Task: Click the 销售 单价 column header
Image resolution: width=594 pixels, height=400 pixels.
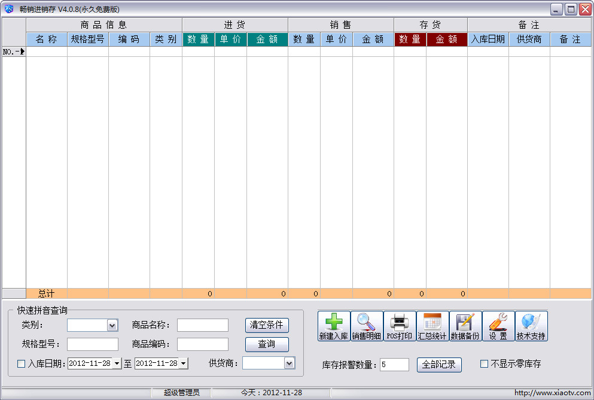Action: point(336,39)
